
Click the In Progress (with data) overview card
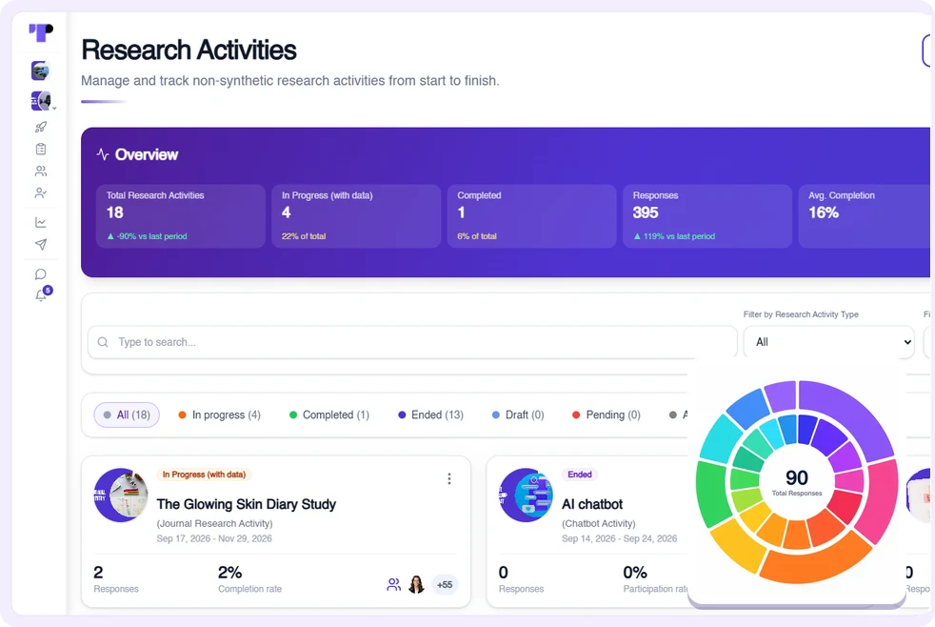[x=356, y=216]
